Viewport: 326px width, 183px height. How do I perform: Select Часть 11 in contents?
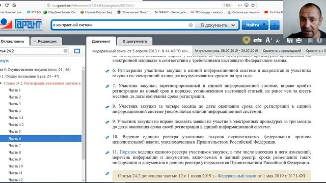pyautogui.click(x=15, y=173)
